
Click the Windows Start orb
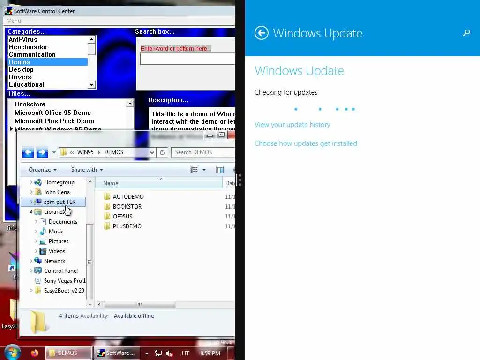click(12, 352)
